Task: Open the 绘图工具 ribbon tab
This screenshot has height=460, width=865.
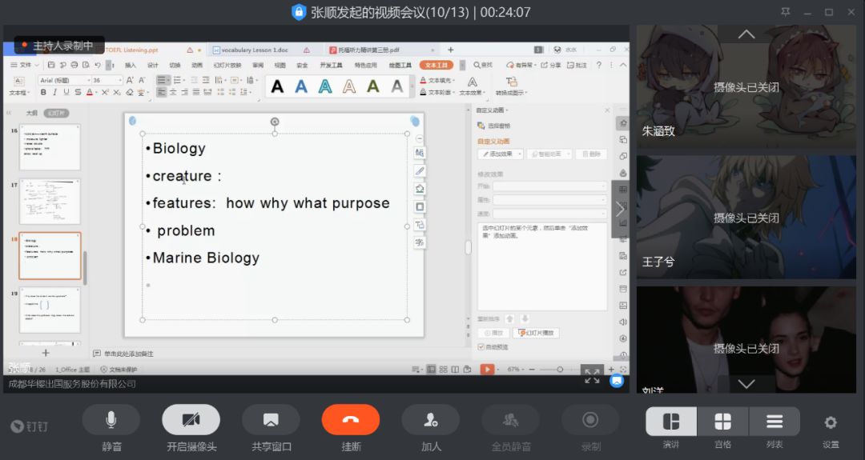Action: click(400, 65)
